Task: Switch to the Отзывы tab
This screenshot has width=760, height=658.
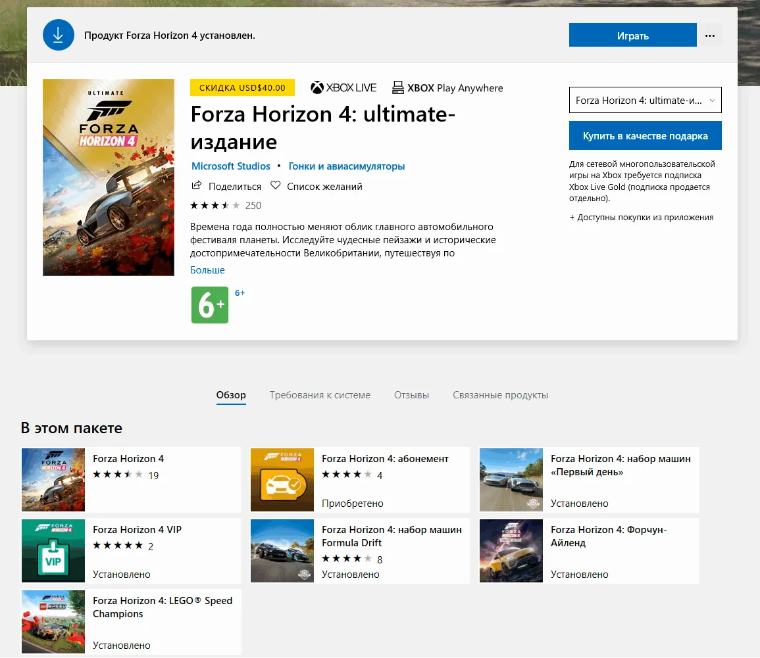Action: point(411,395)
